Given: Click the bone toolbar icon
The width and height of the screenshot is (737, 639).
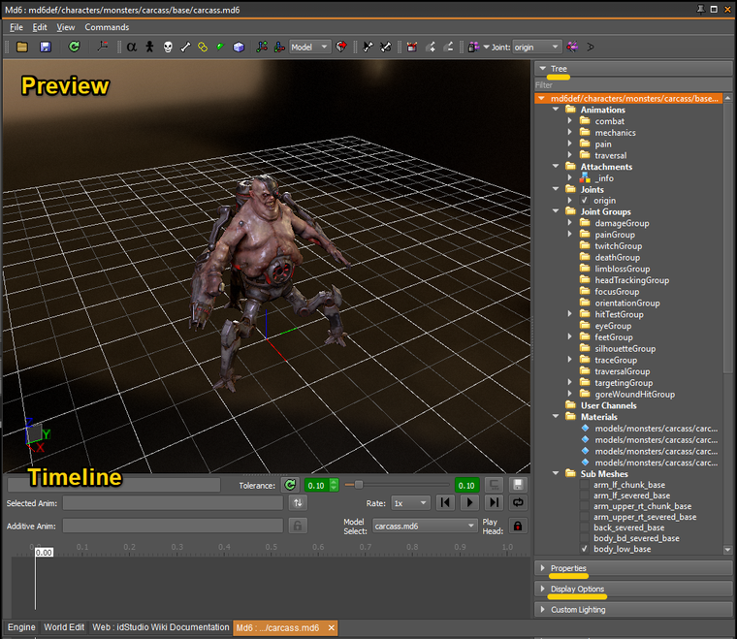Looking at the screenshot, I should pyautogui.click(x=185, y=47).
